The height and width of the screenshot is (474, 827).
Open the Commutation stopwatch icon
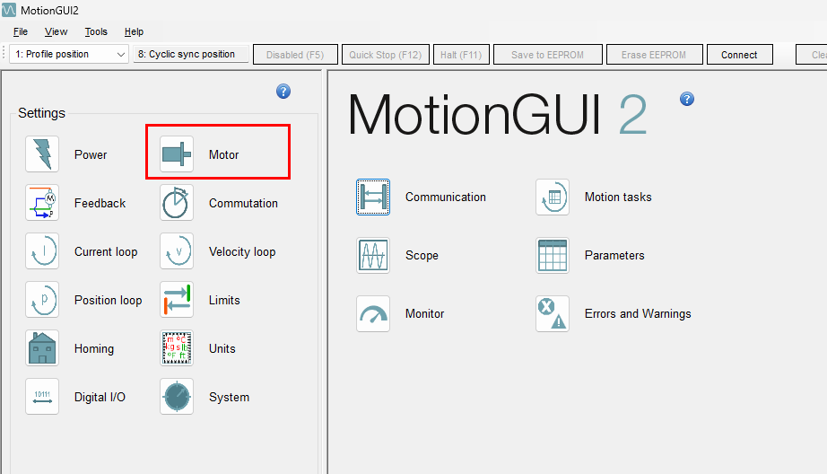click(x=177, y=203)
